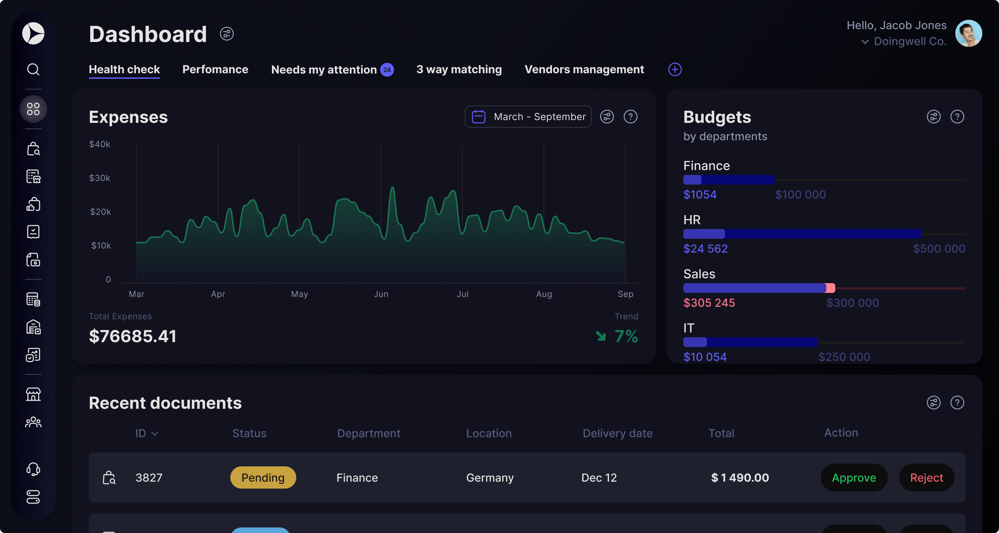Click the Recent documents filter settings icon

(933, 403)
